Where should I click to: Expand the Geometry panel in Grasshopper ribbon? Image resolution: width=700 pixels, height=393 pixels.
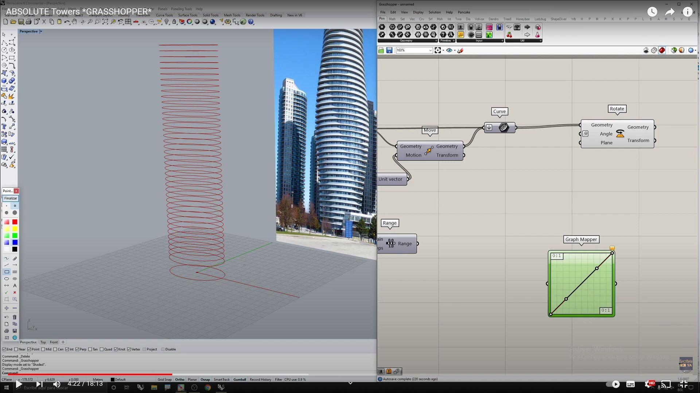(436, 41)
